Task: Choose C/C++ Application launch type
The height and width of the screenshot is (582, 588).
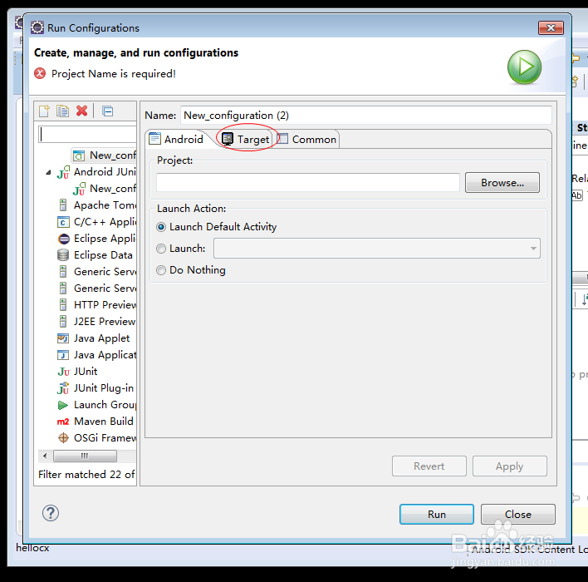Action: coord(96,222)
